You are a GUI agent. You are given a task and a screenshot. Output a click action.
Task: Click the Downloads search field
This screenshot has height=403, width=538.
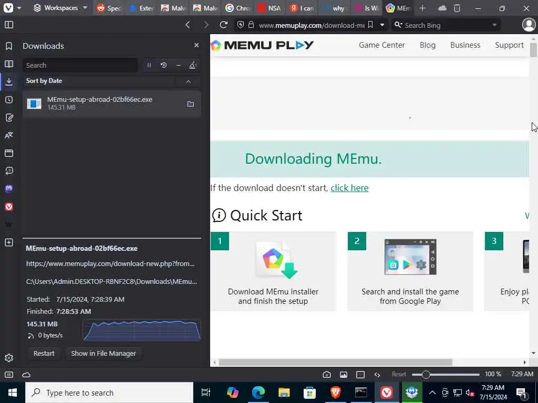point(80,65)
